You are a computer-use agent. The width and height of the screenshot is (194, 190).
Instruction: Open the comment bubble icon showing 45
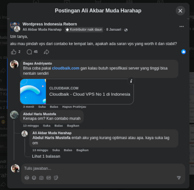click(x=29, y=52)
